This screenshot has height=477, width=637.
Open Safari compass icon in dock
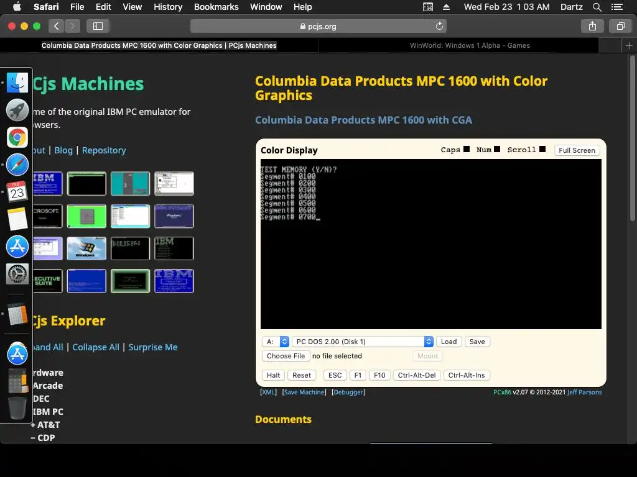[17, 165]
